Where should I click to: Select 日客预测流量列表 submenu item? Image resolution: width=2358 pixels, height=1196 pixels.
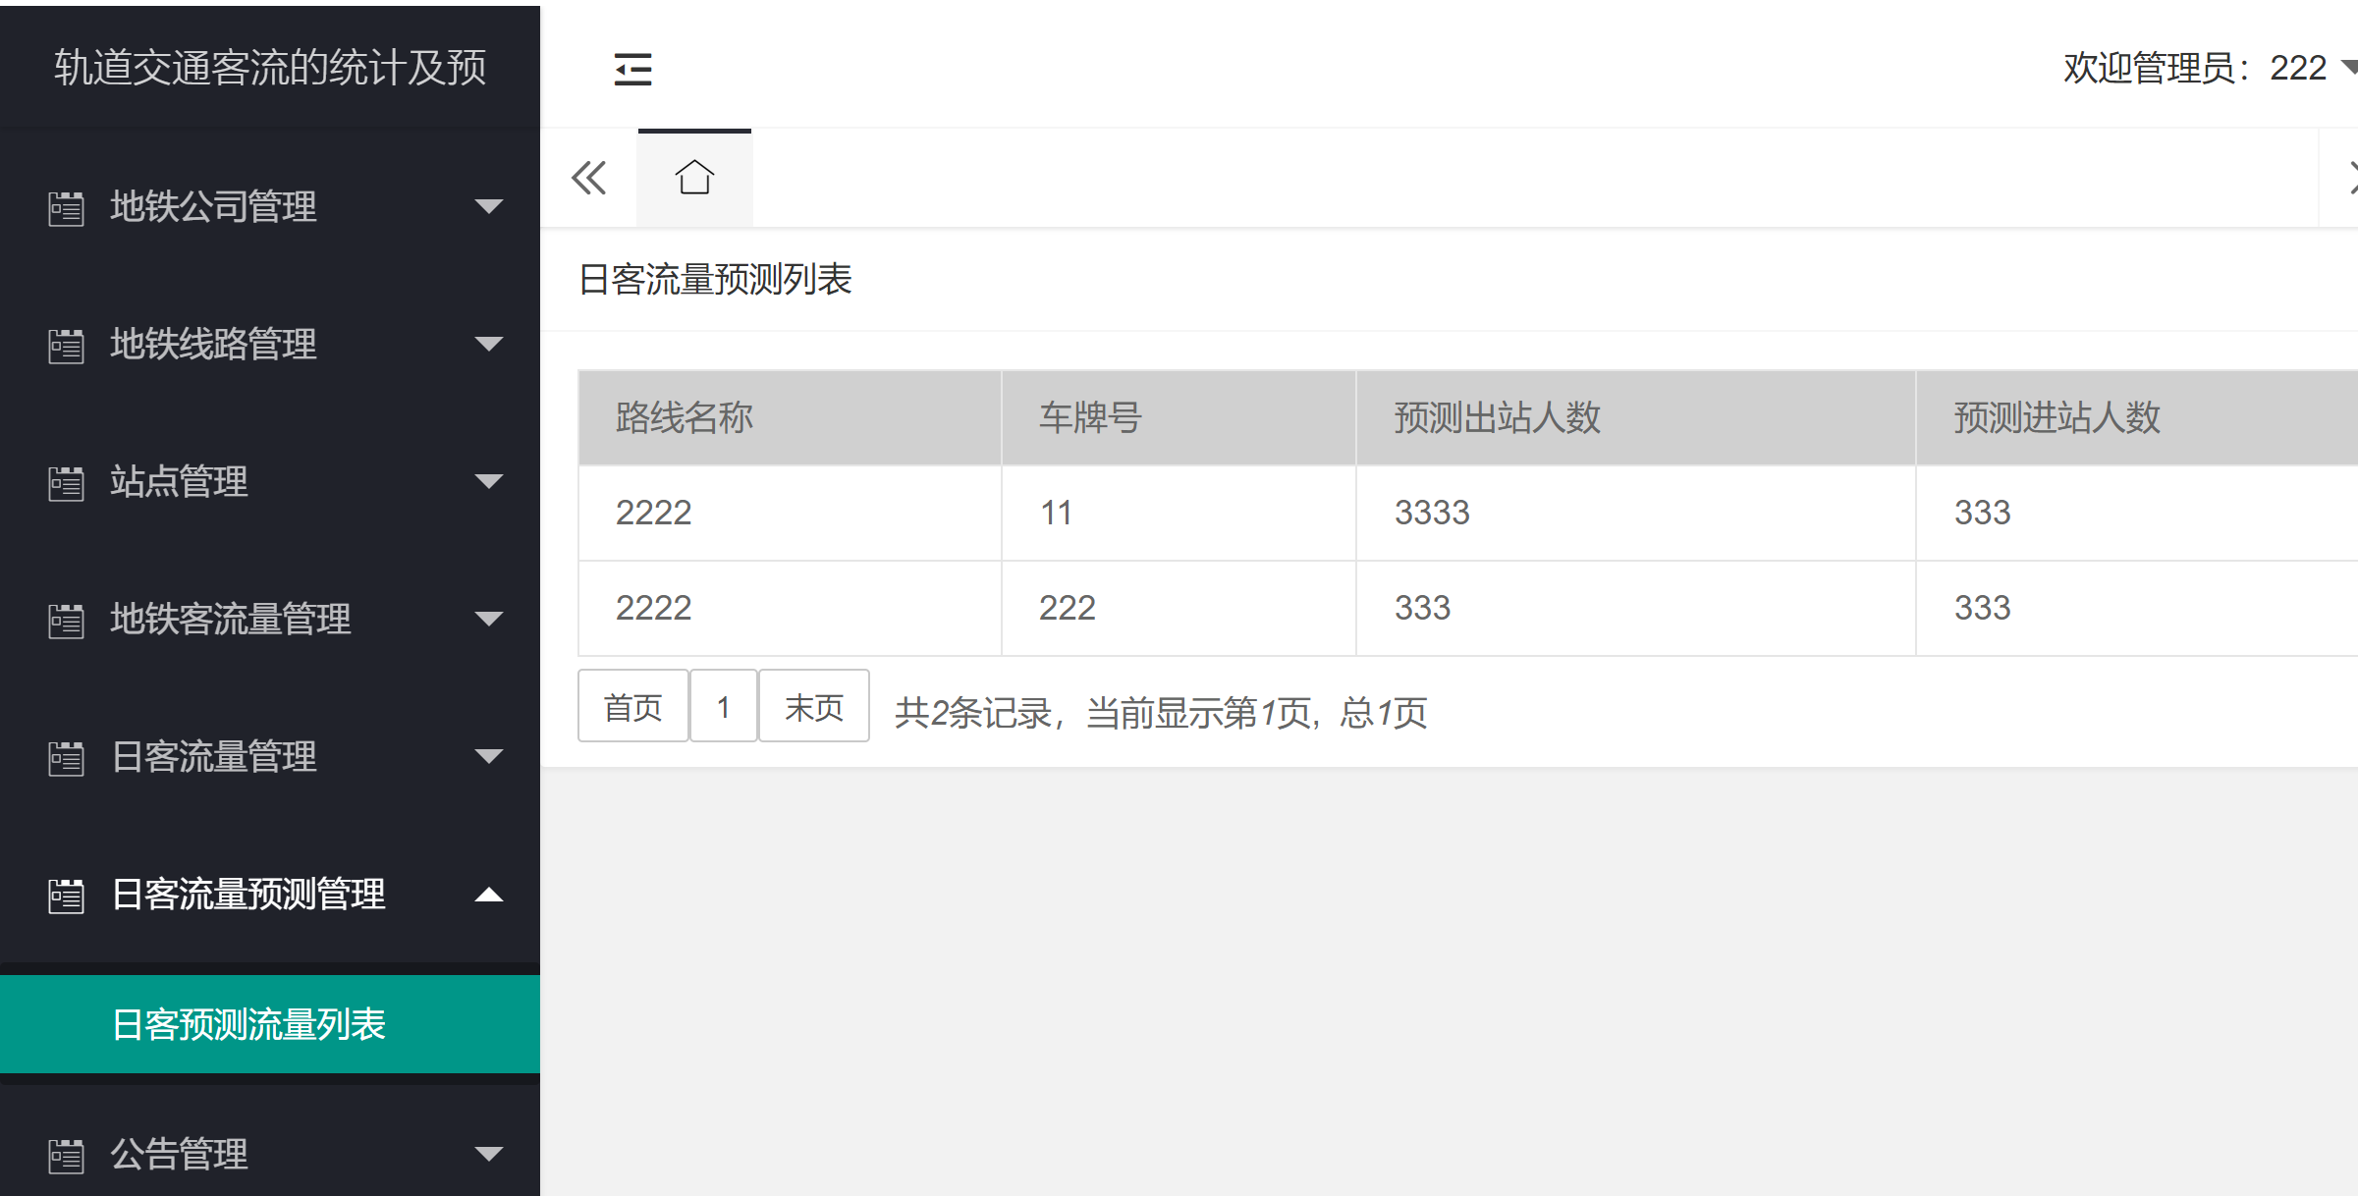coord(248,1024)
